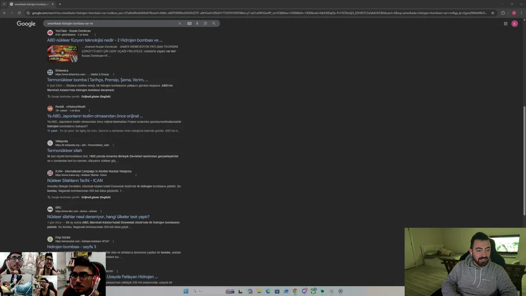Open the on-screen keyboard input tool
This screenshot has width=526, height=296.
pos(189,23)
